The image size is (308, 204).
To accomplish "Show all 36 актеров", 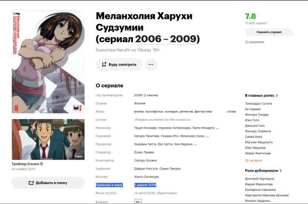I will tap(253, 160).
